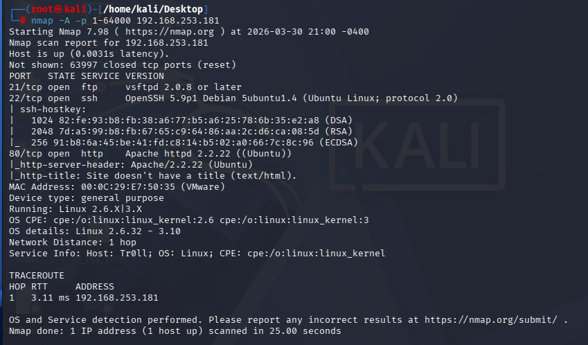Screen dimensions: 588x345
Task: Click the ECDSA hostkey fingerprint line
Action: pos(194,143)
